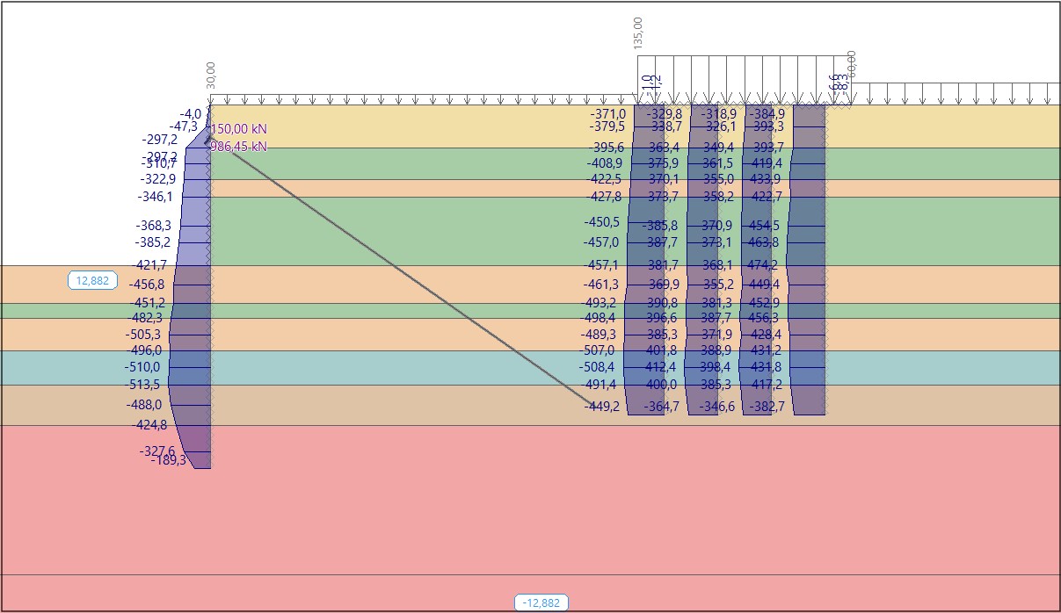Select the 986,45 kN anchor force label
The width and height of the screenshot is (1061, 613).
coord(238,147)
